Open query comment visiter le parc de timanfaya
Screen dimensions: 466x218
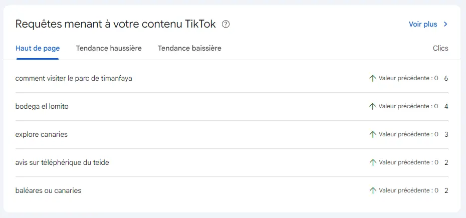[x=74, y=78]
